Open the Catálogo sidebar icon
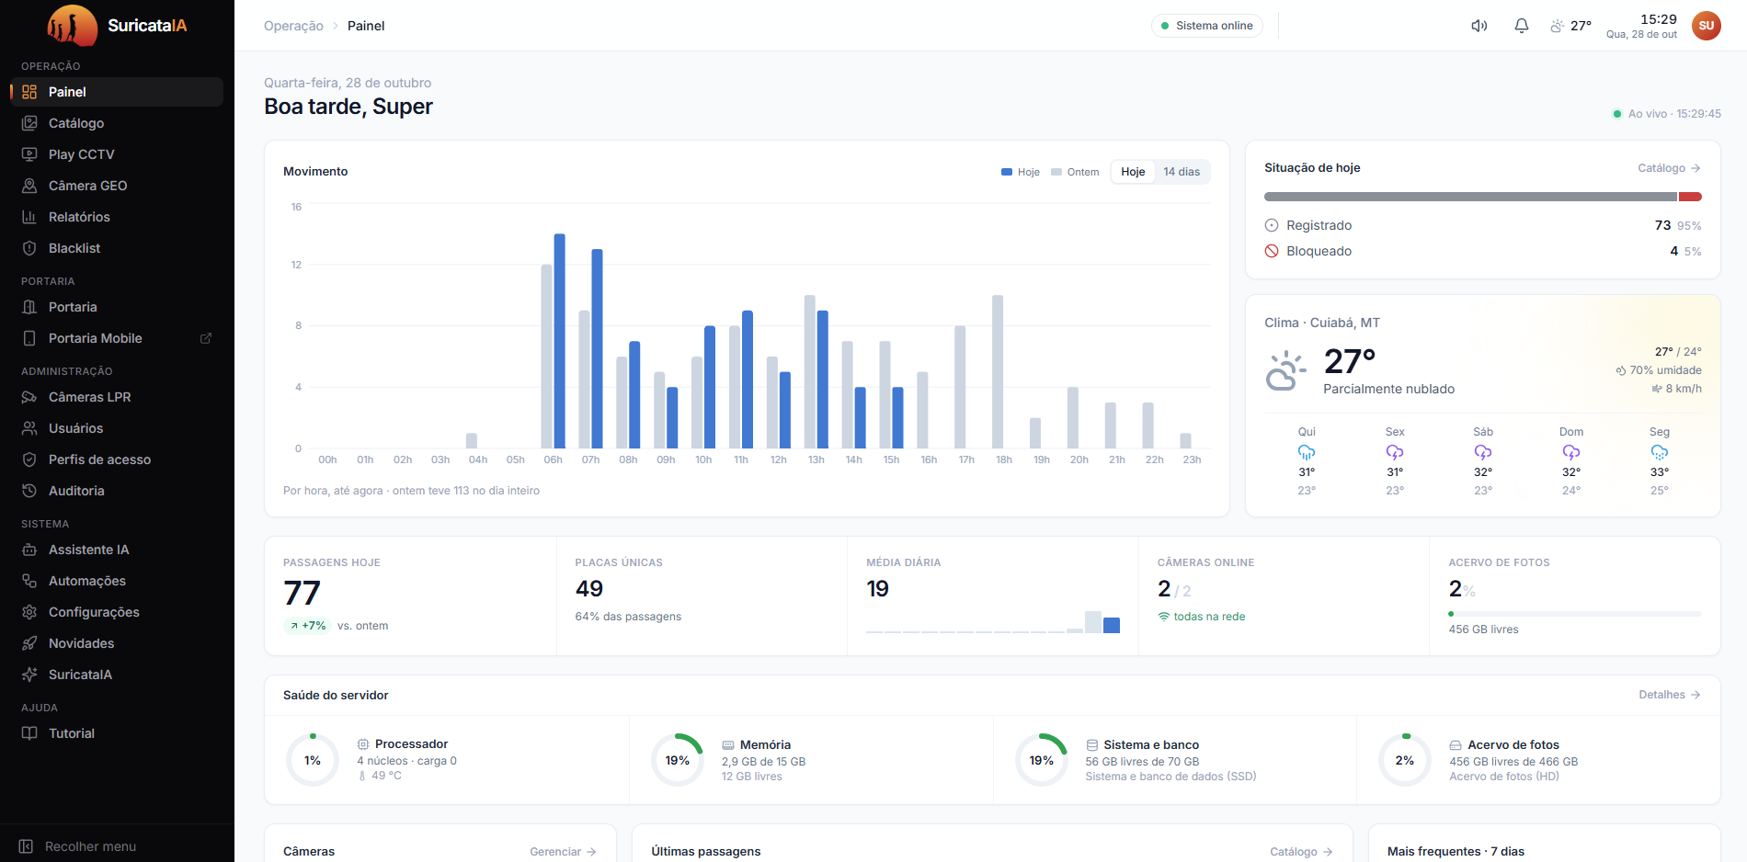 29,123
